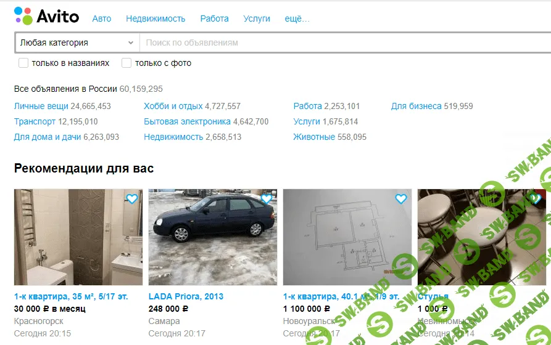Image resolution: width=551 pixels, height=345 pixels.
Task: Open '1-к квартира, 40.1 м²' listing title
Action: pyautogui.click(x=341, y=296)
